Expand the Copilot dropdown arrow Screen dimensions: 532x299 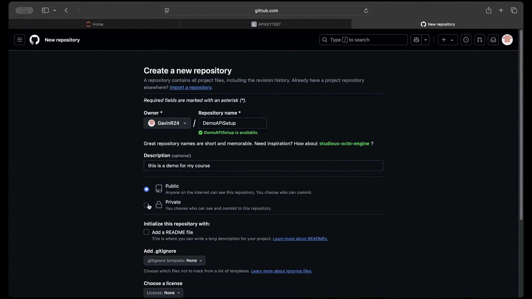click(x=426, y=40)
